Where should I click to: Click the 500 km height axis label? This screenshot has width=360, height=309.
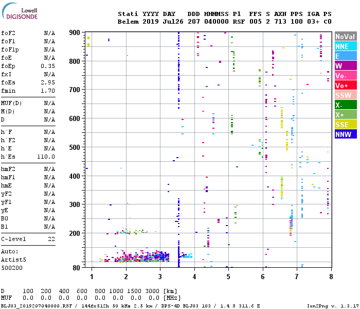coord(75,147)
